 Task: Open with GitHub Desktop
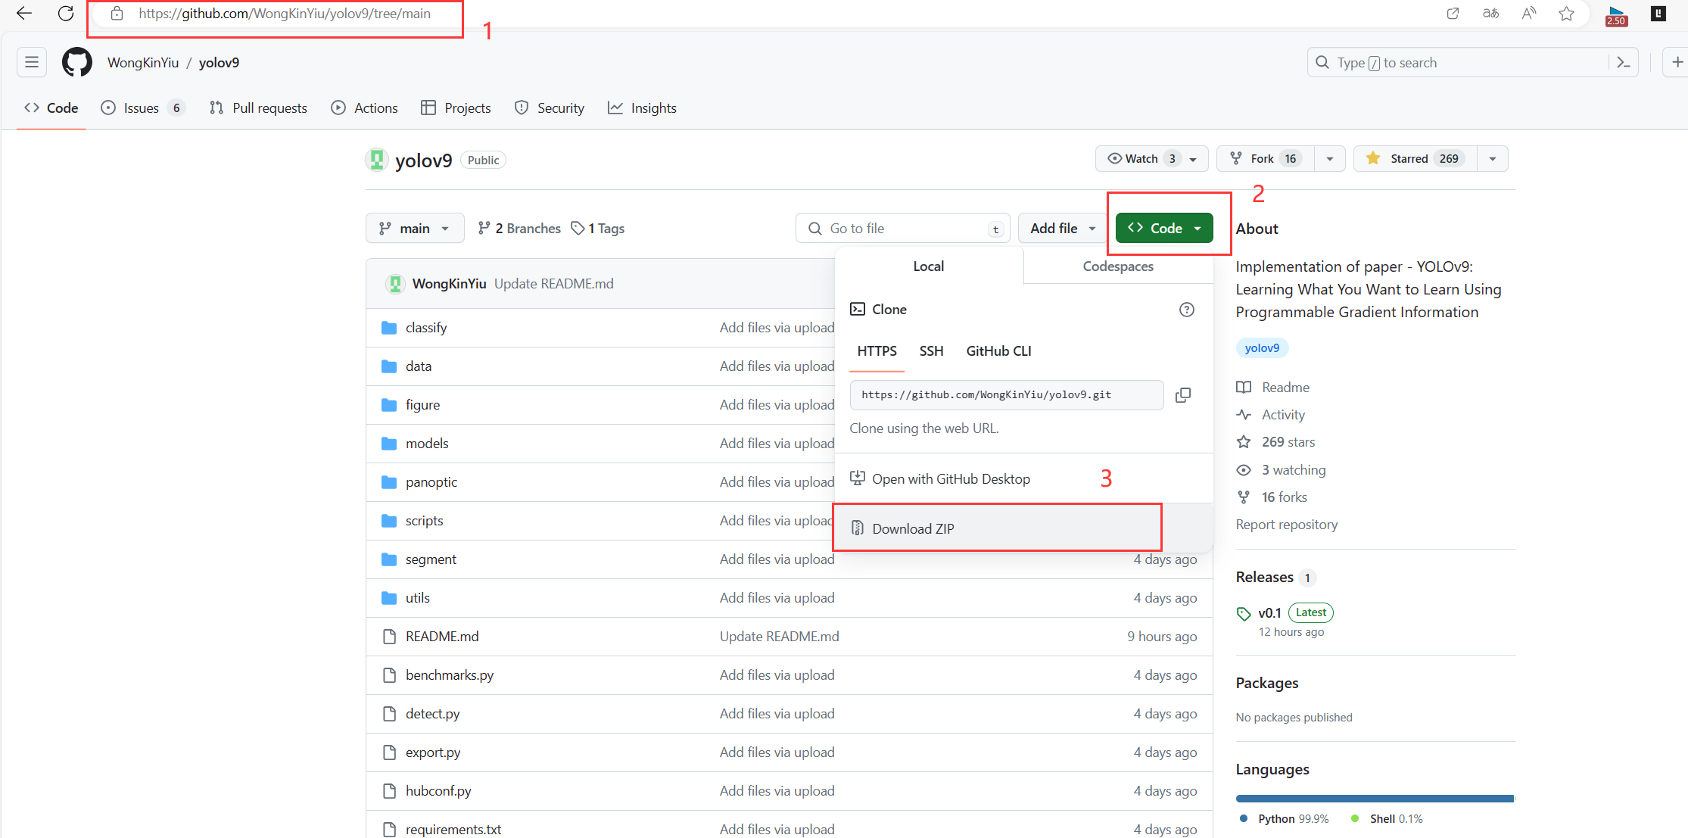tap(951, 479)
